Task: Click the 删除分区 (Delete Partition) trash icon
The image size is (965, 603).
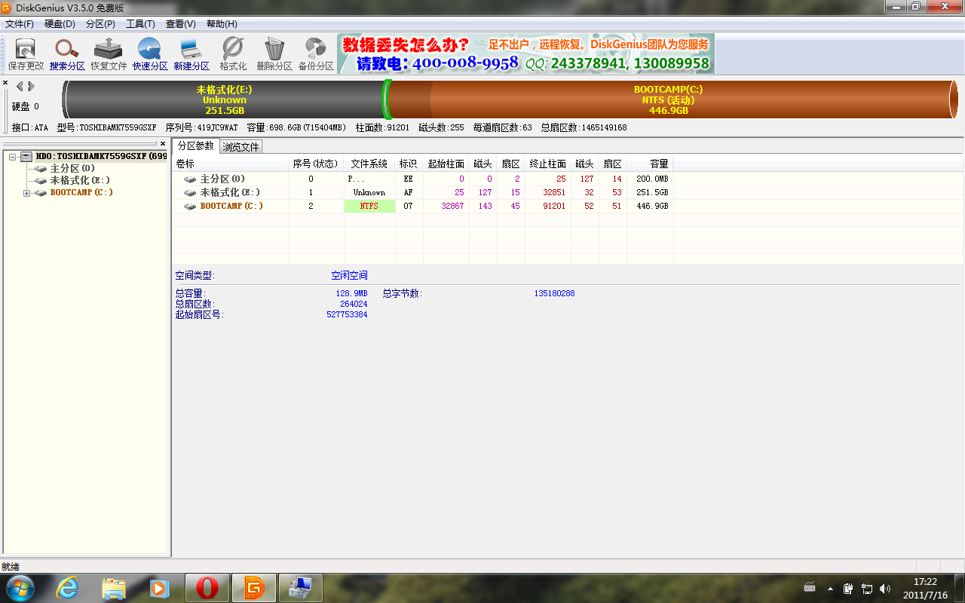Action: tap(274, 54)
